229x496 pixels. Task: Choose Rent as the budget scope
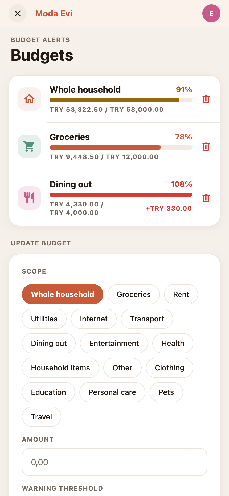coord(181,294)
